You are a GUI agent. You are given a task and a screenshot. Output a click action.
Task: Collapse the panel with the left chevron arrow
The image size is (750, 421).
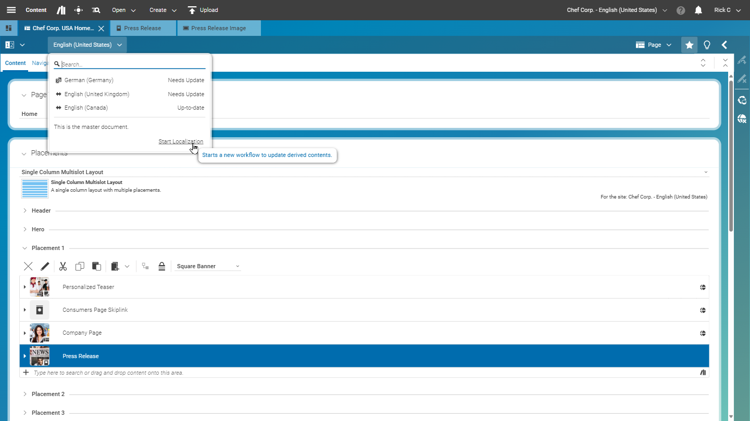(x=724, y=45)
